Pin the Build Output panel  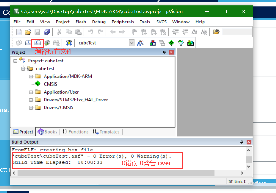pos(242,142)
